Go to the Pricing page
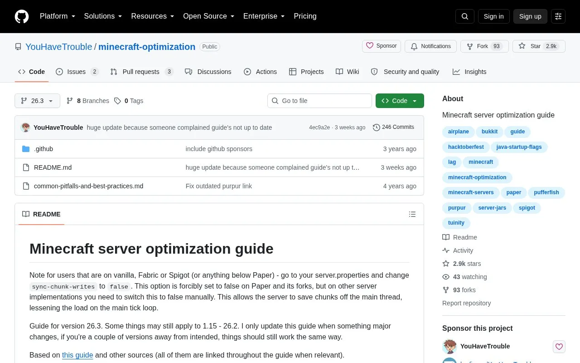This screenshot has height=363, width=580. pyautogui.click(x=305, y=16)
